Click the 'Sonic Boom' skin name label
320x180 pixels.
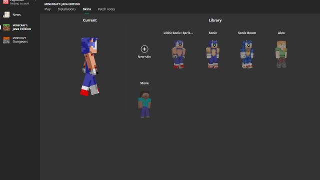247,33
